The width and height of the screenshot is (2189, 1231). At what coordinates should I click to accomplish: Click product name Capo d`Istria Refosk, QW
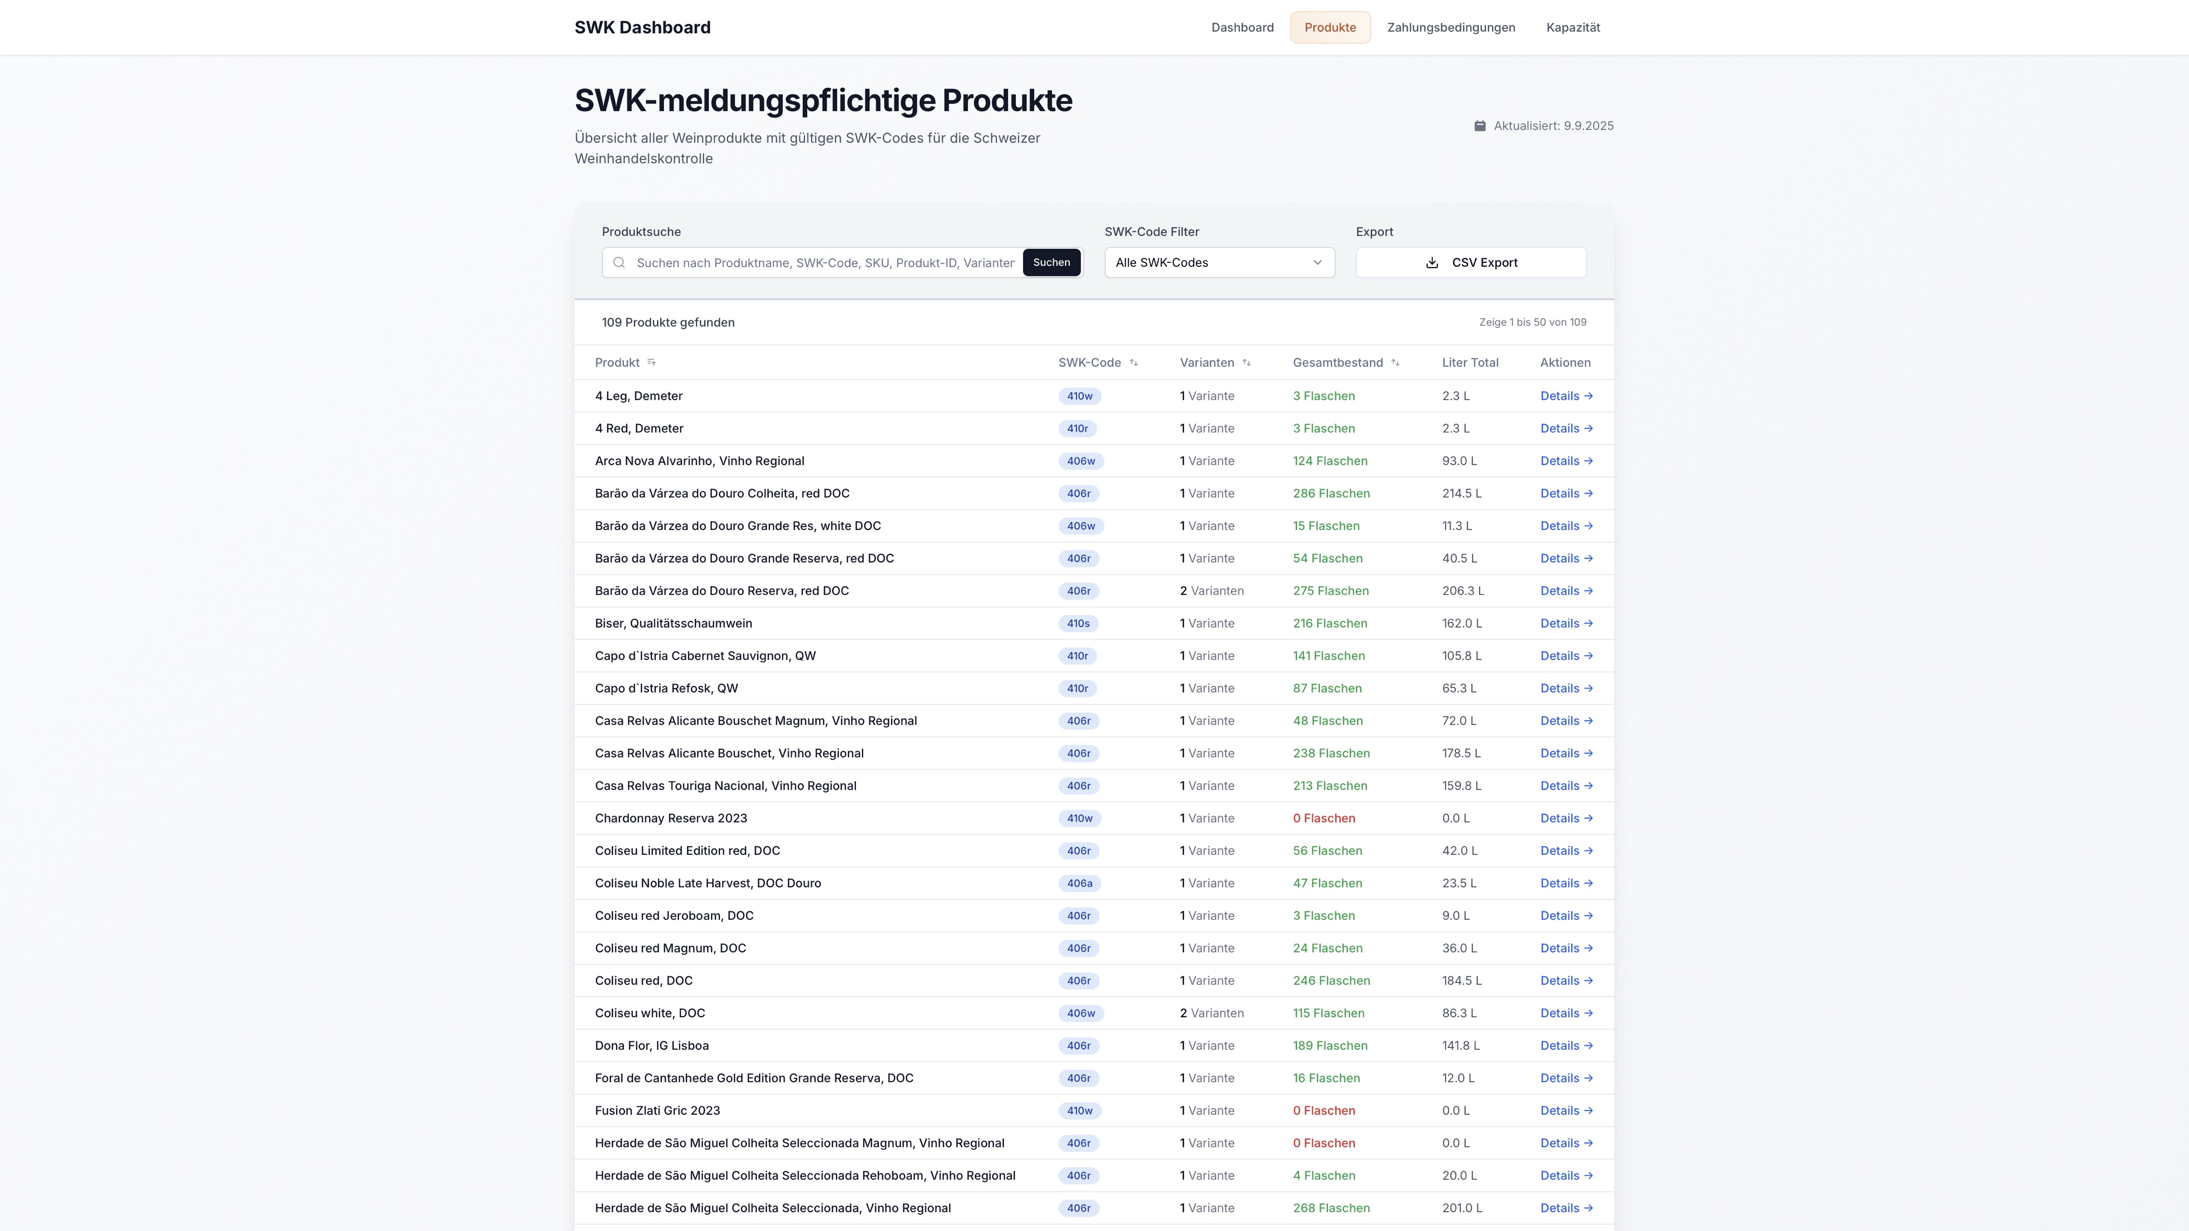click(x=666, y=688)
